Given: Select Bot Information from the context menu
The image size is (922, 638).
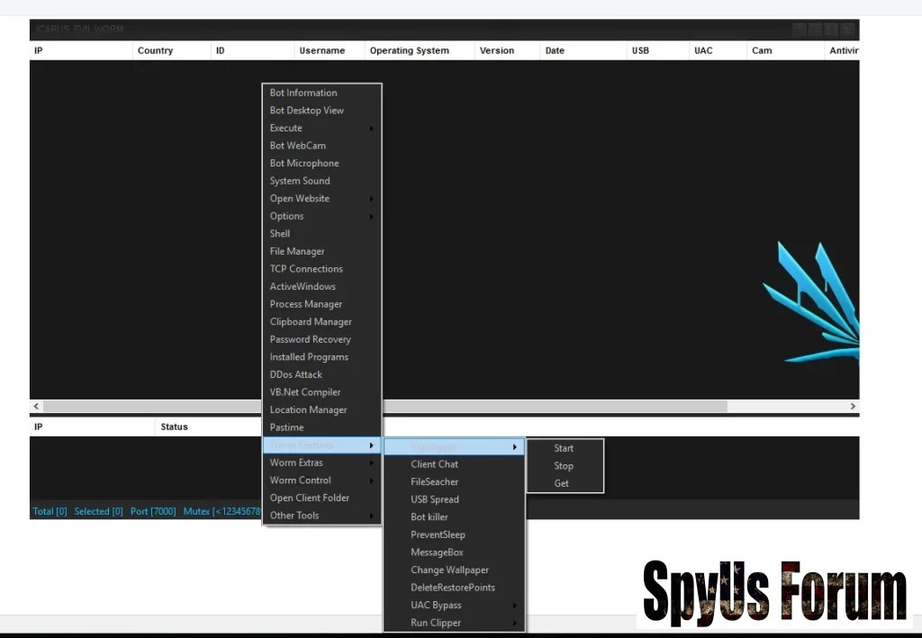Looking at the screenshot, I should [303, 93].
